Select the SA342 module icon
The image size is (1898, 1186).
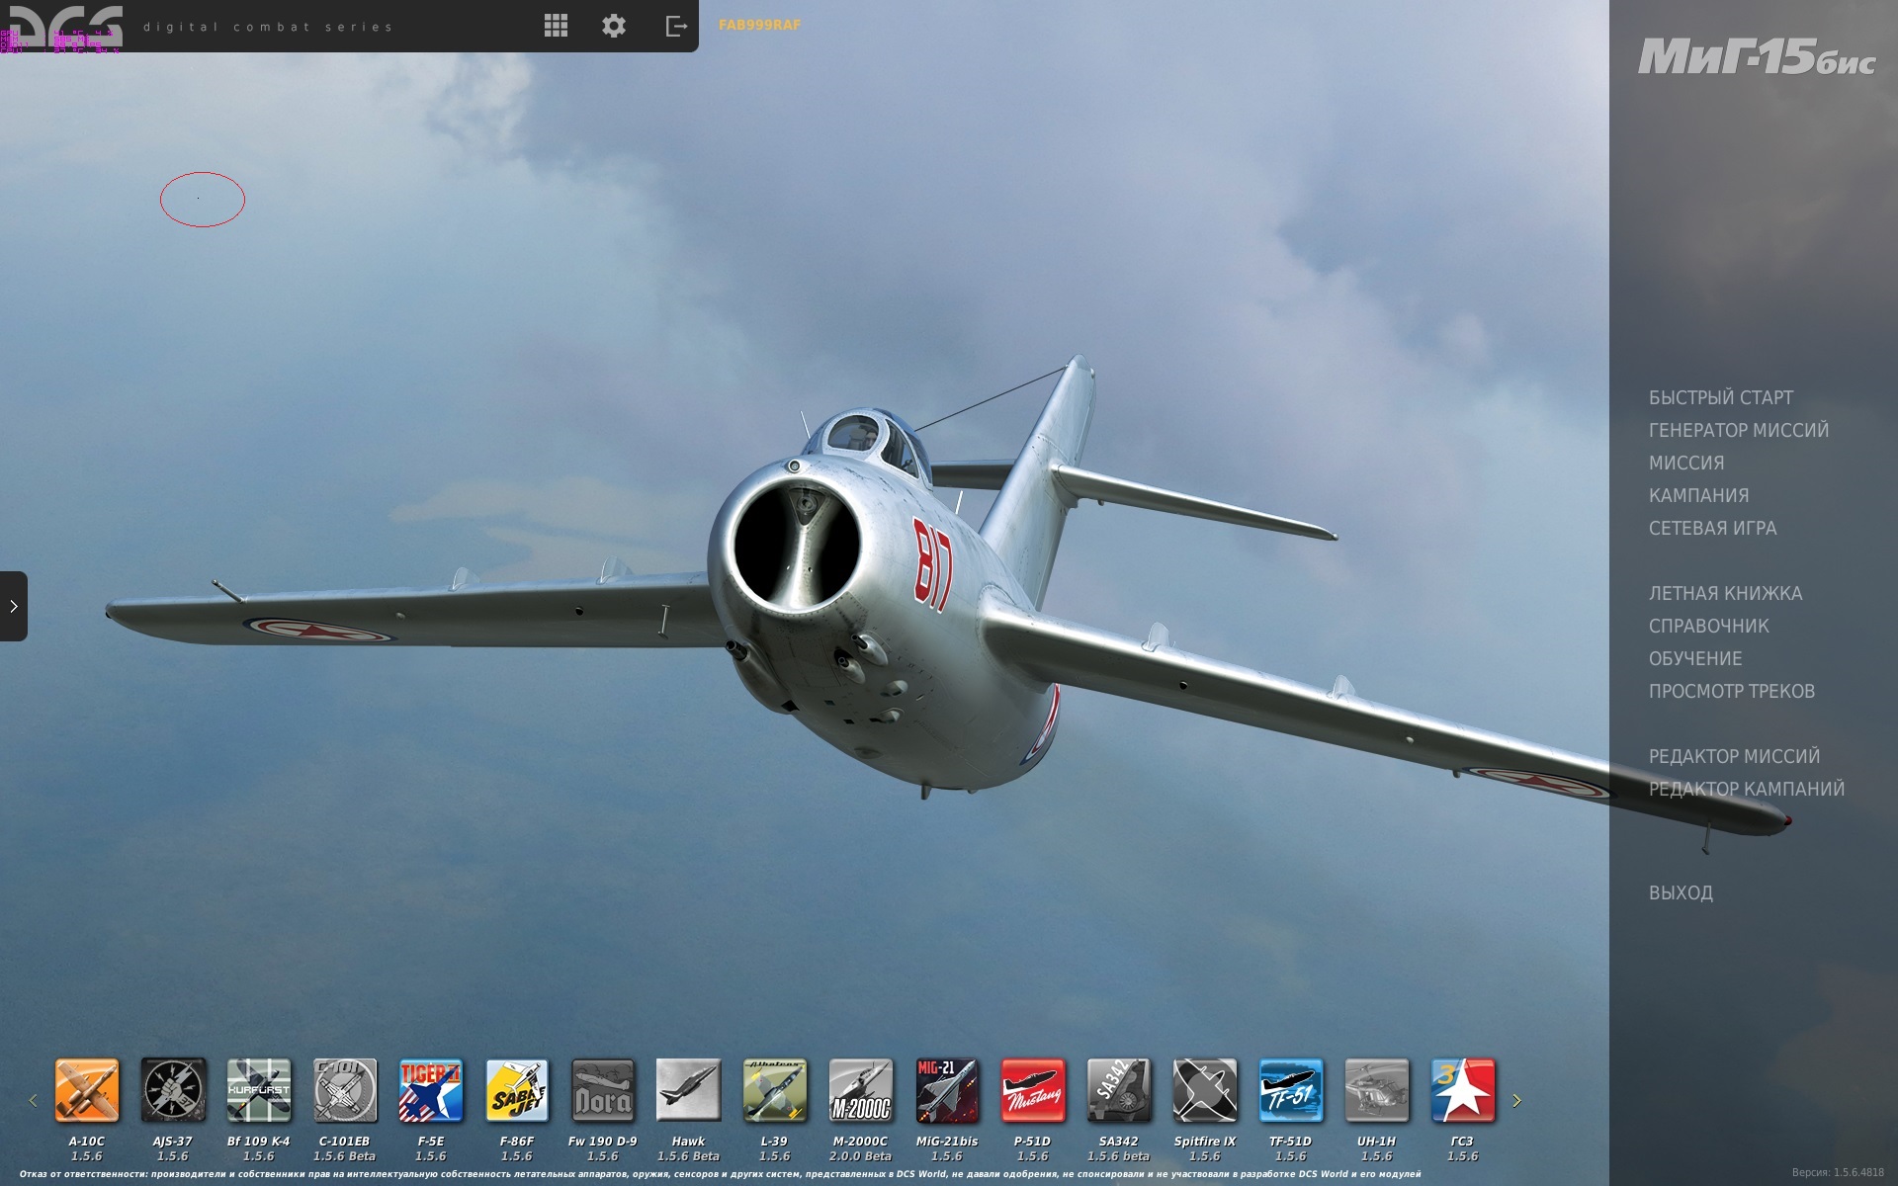point(1119,1090)
